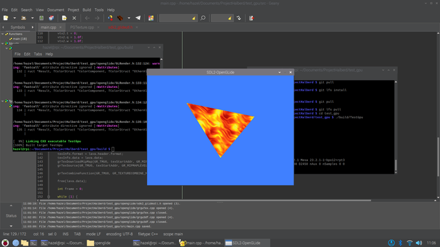
Task: Close the PGTexture.cpp tab
Action: 98,27
